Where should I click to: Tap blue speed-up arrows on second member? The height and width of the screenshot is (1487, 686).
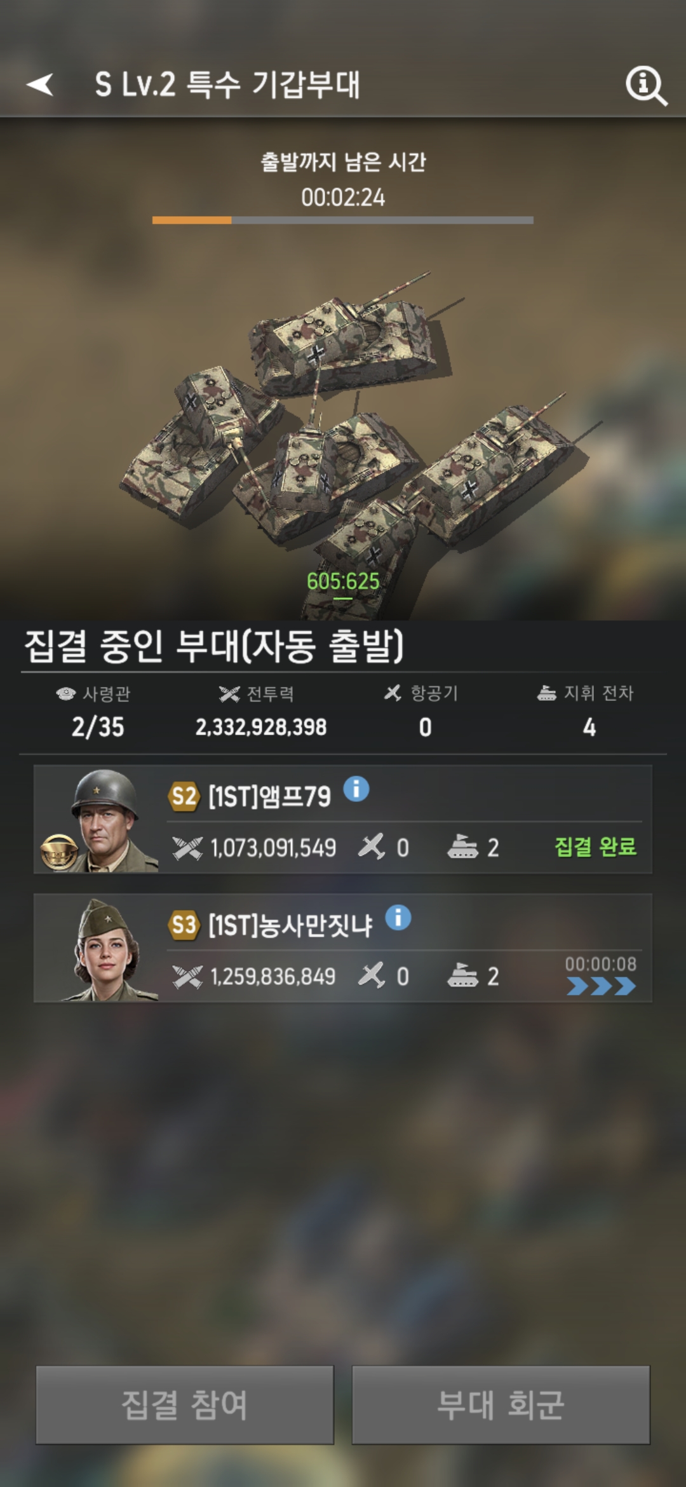point(601,986)
